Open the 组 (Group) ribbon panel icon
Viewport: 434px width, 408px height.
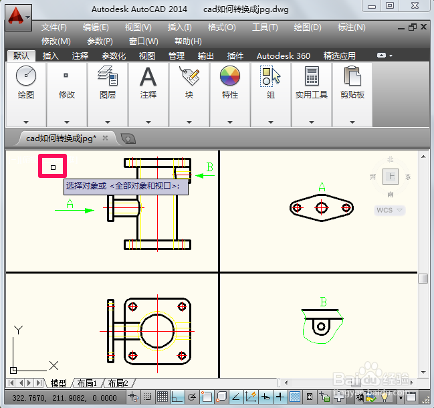pyautogui.click(x=270, y=76)
